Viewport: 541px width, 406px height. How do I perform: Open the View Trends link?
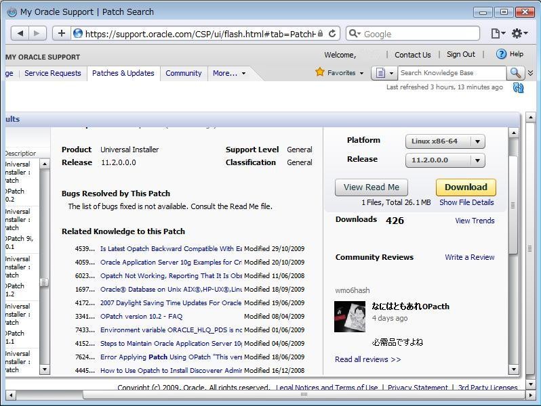475,221
